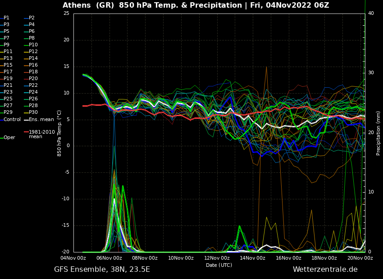The height and width of the screenshot is (279, 383).
Task: Click the 04Nov 00z date label
Action: pos(74,258)
